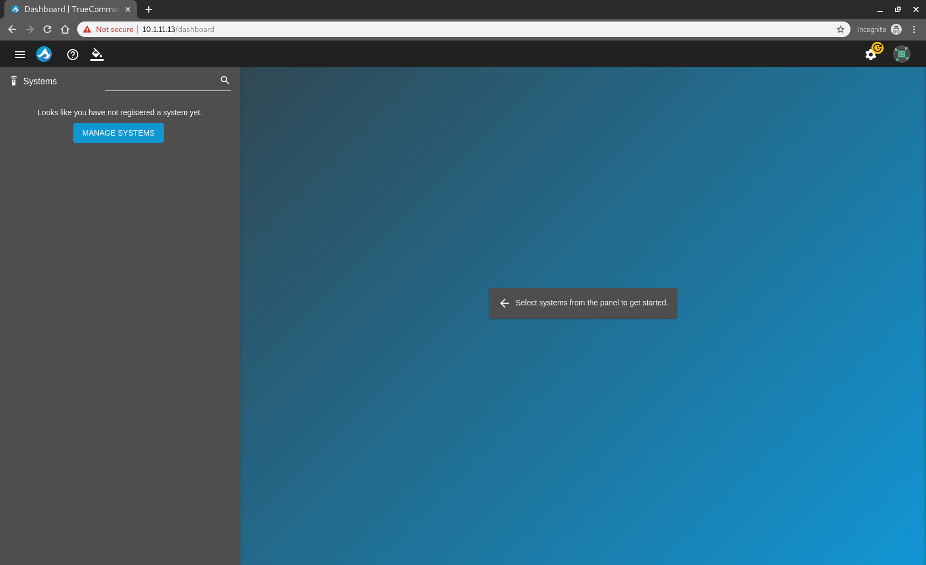
Task: Click the Incognito profile icon
Action: [x=896, y=29]
